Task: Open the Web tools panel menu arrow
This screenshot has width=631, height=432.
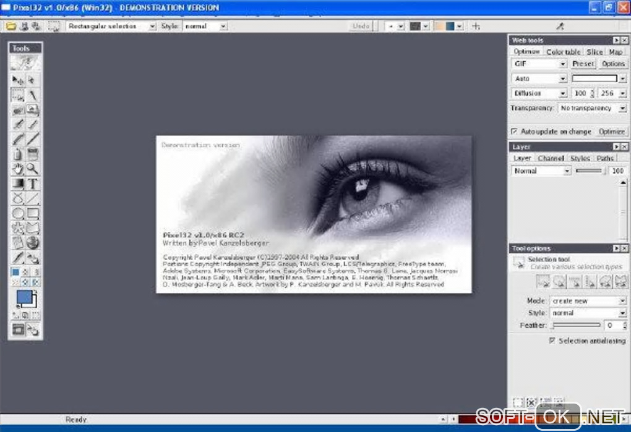Action: coord(616,40)
